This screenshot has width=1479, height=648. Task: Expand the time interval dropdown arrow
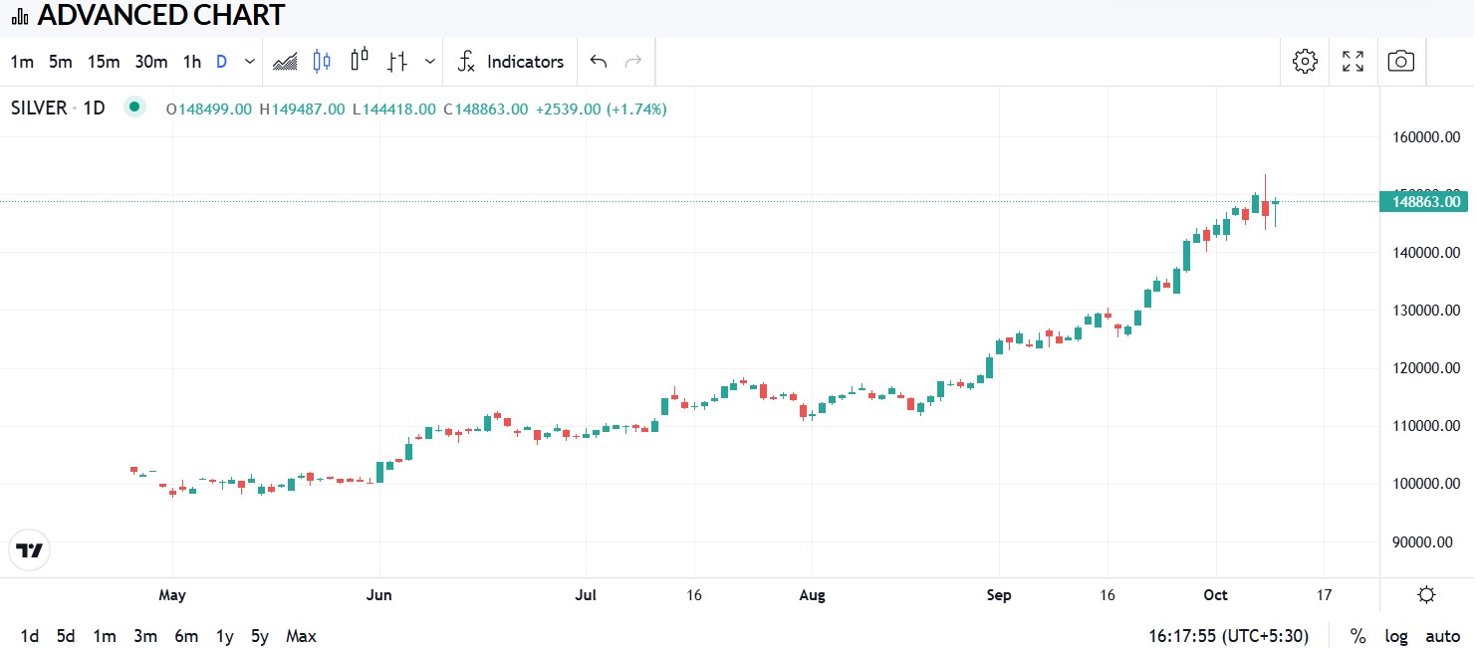[249, 62]
